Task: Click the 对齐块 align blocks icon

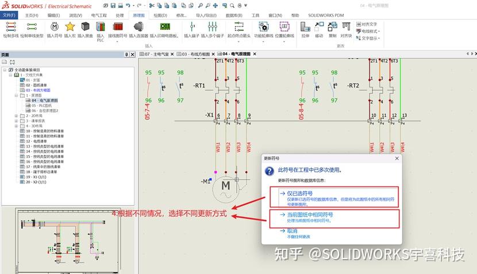Action: (346, 27)
